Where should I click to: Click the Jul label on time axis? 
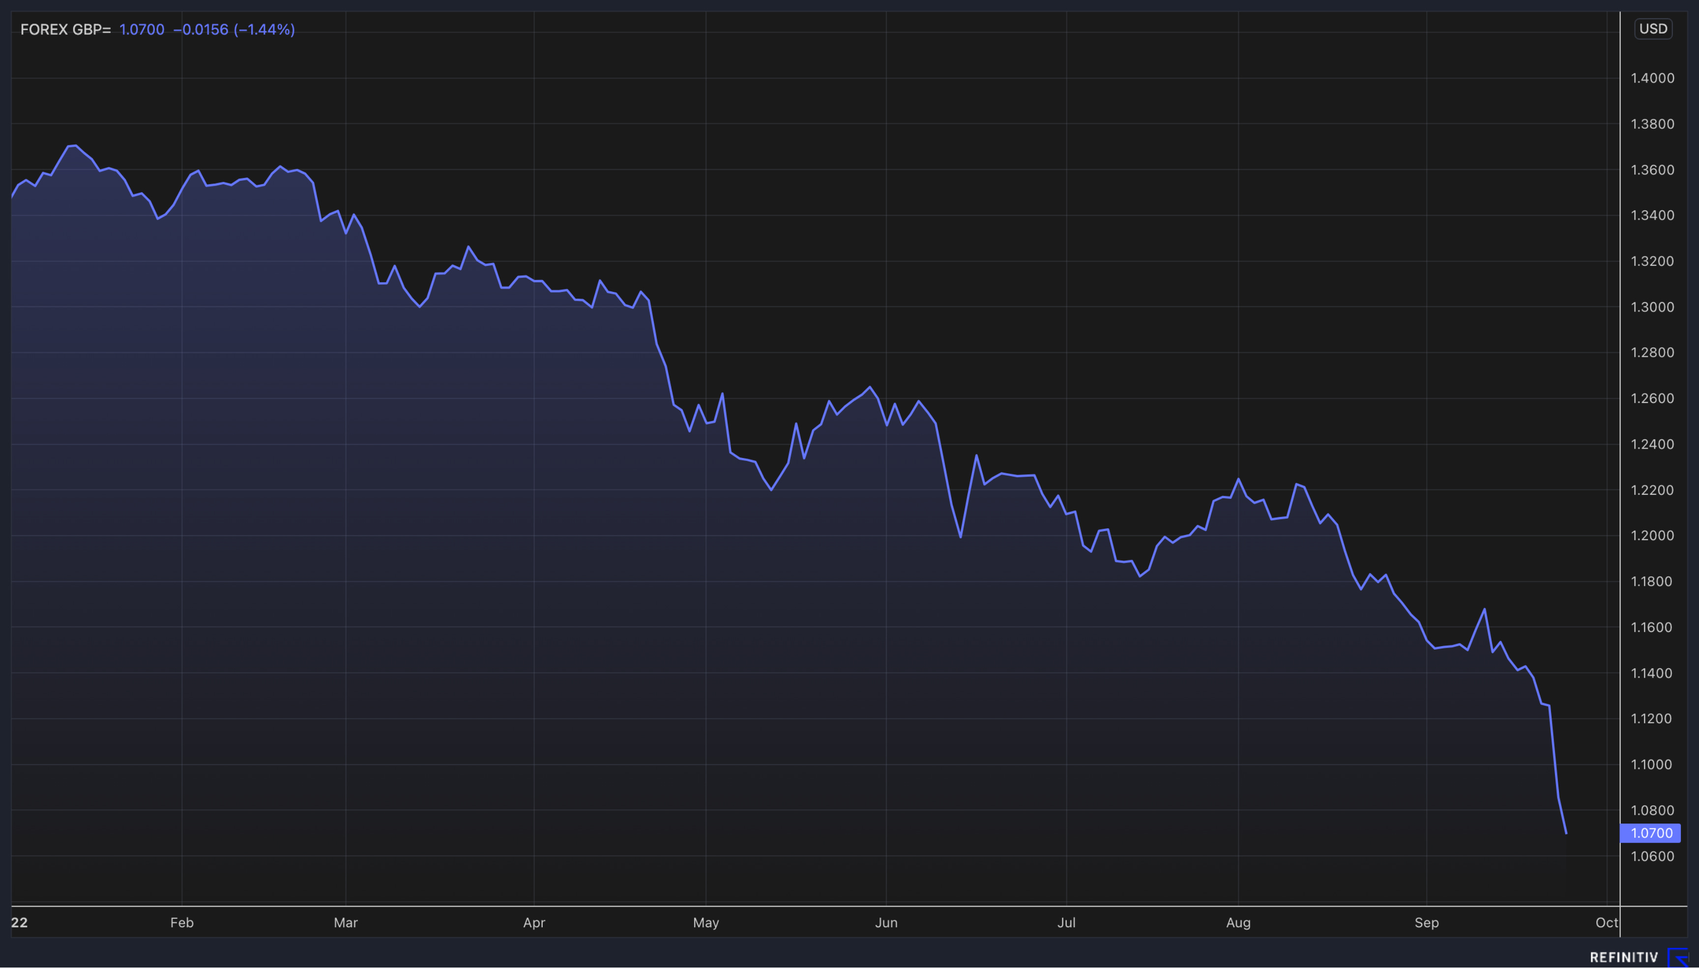tap(1067, 922)
